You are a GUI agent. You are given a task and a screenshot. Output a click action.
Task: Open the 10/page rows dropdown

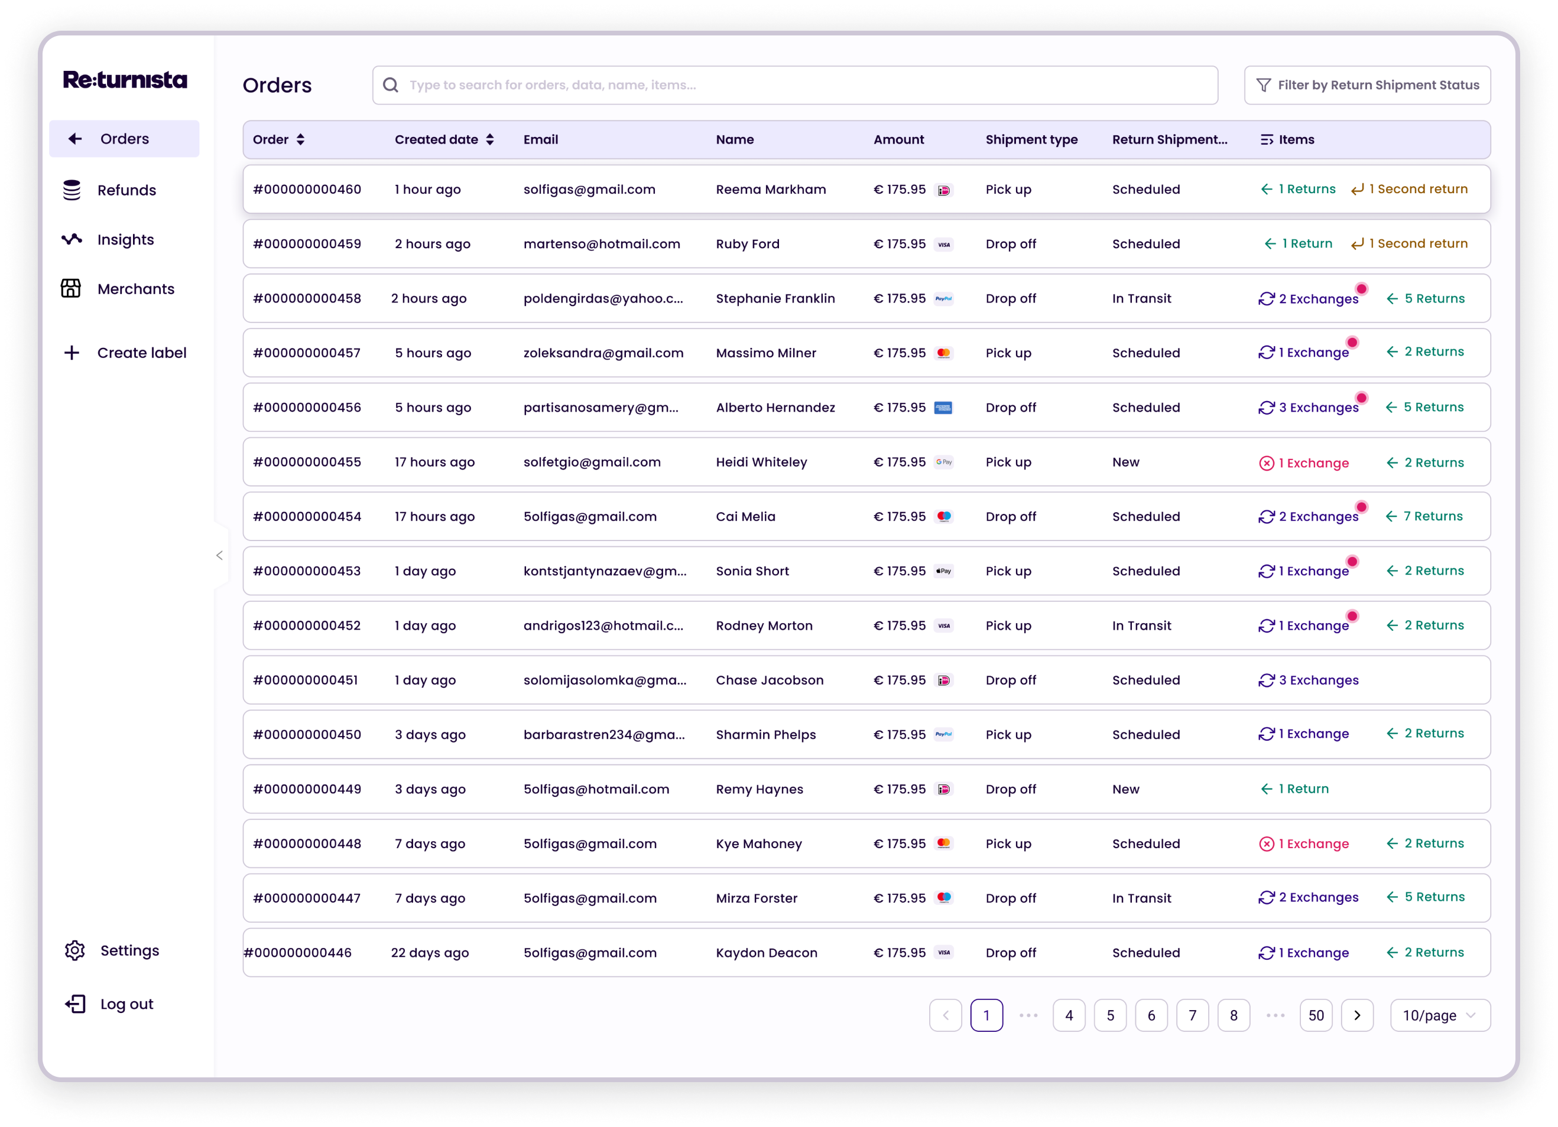click(1440, 1015)
